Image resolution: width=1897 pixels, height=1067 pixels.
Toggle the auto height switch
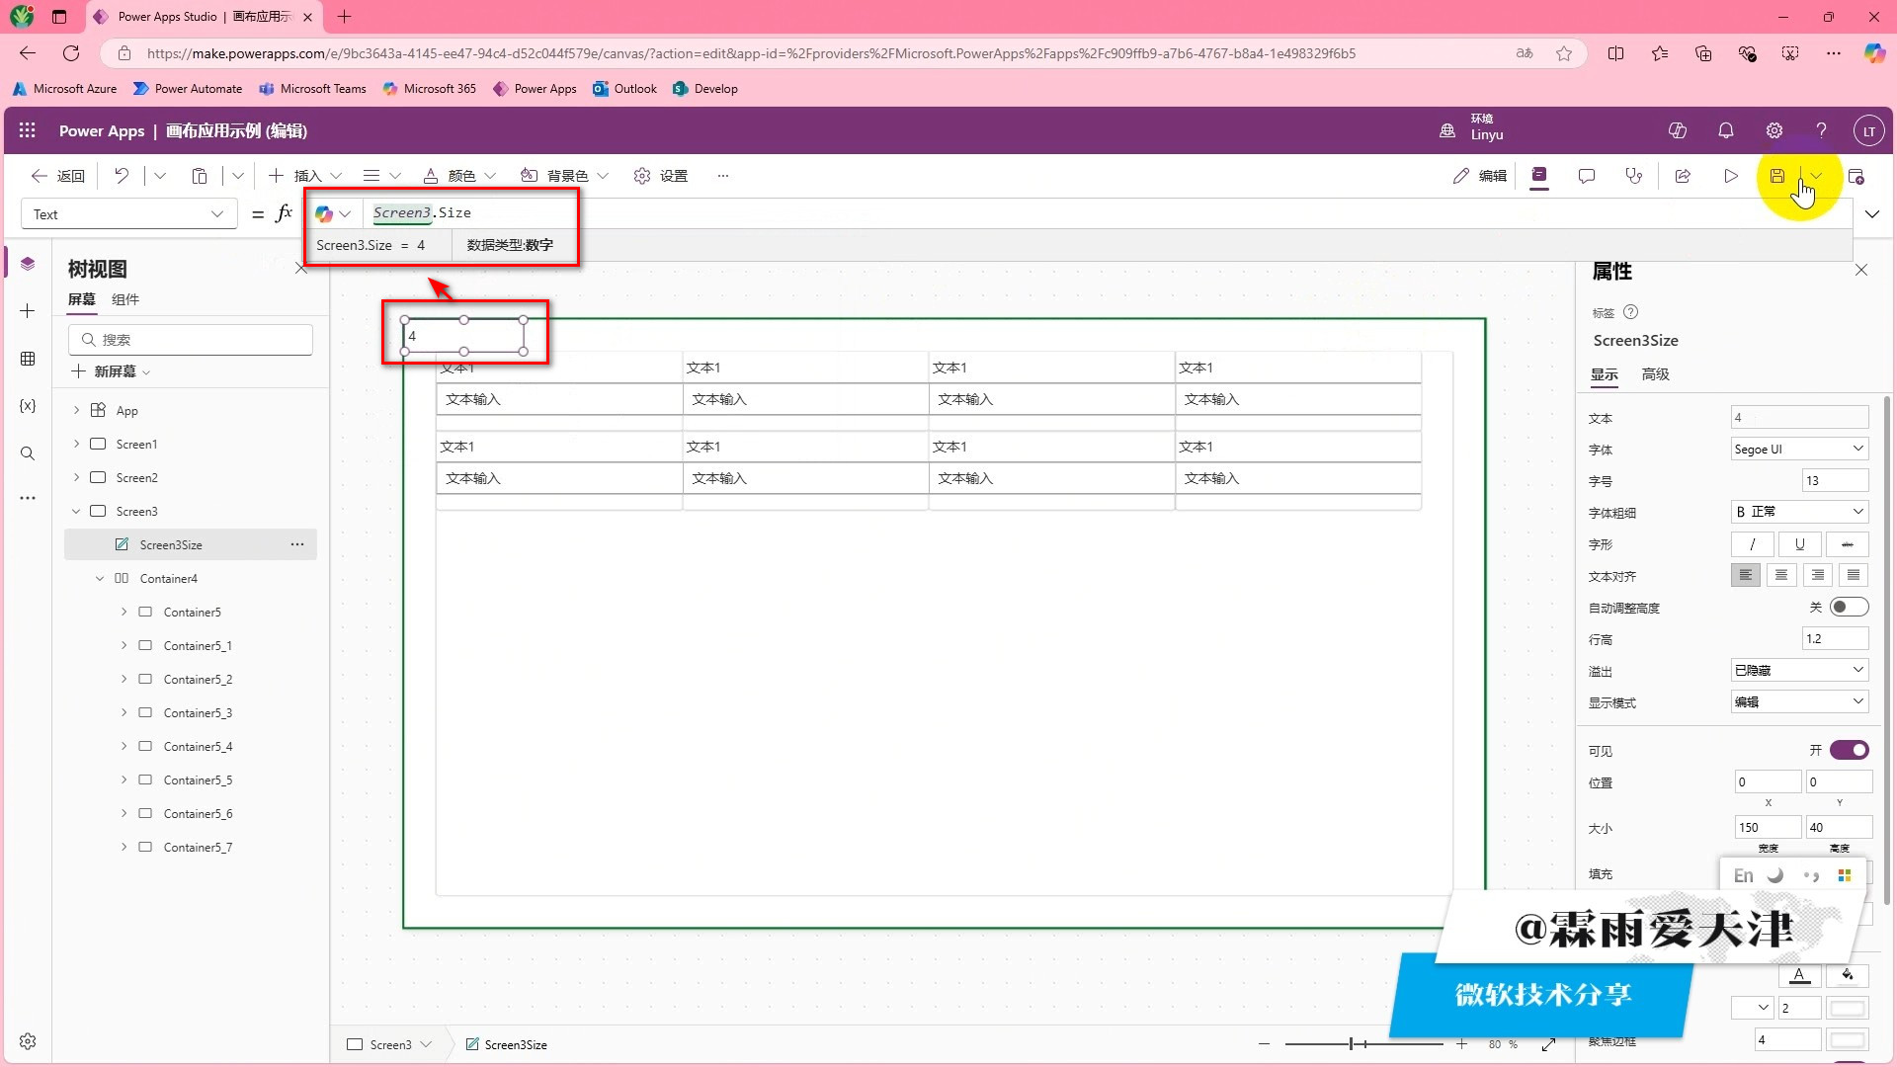point(1849,608)
